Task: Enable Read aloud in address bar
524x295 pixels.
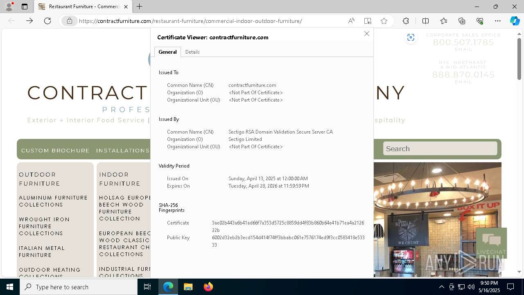Action: tap(351, 21)
